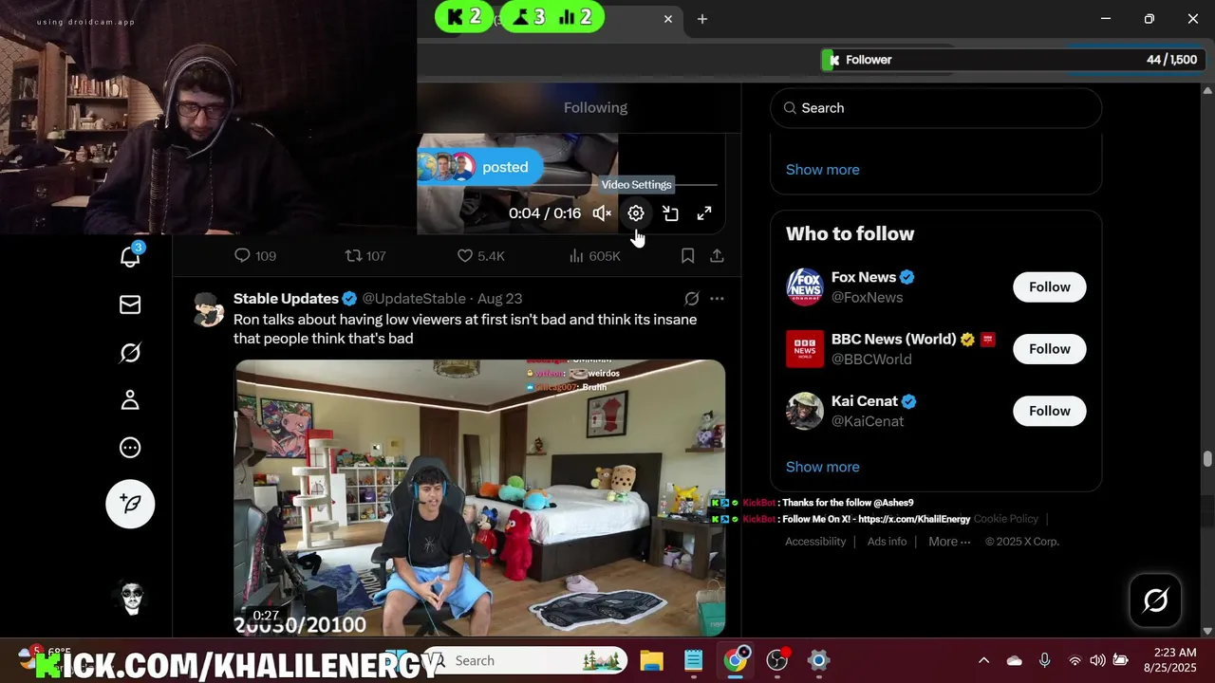
Task: Open the More circle menu in sidebar
Action: coord(130,448)
